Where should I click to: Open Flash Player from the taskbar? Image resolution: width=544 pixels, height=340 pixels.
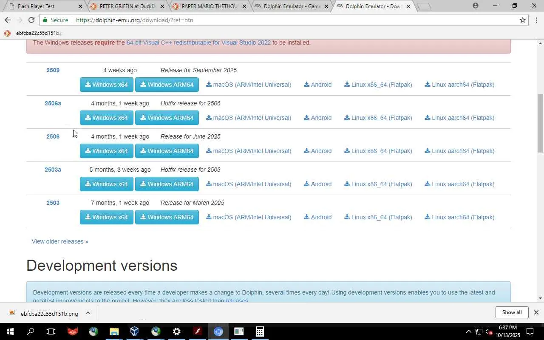click(x=197, y=331)
